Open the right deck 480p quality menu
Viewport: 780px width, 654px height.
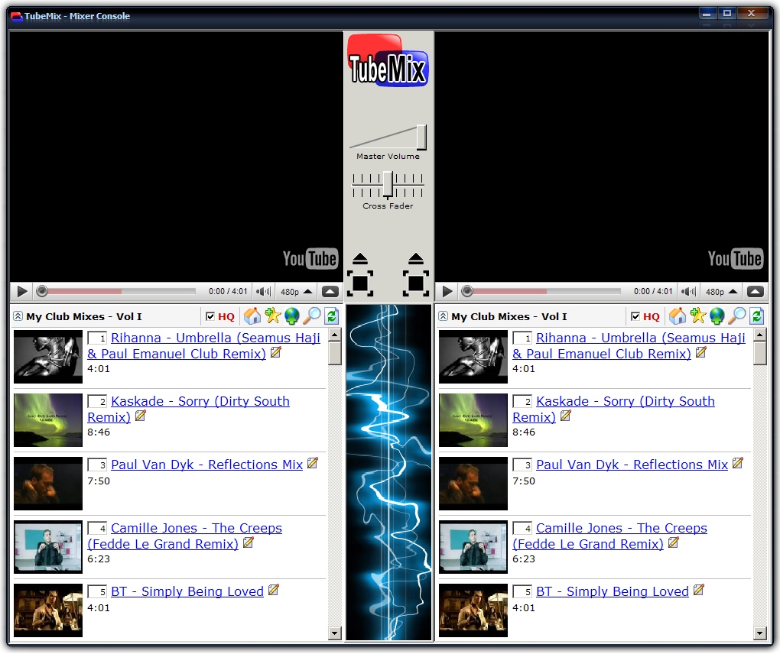pos(722,292)
